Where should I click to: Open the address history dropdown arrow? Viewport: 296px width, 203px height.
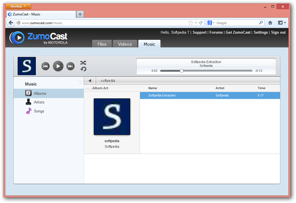point(196,23)
